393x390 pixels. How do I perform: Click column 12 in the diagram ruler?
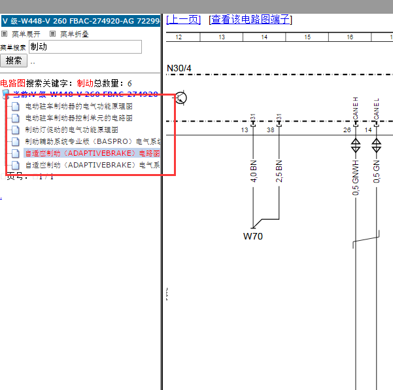pos(179,37)
